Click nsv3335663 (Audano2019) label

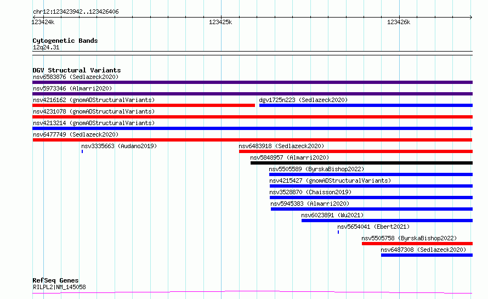[119, 146]
